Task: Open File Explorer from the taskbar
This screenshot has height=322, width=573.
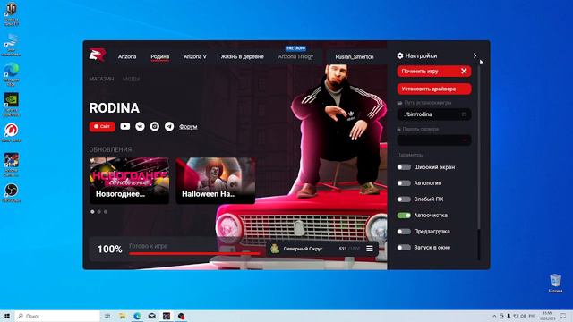Action: (123, 316)
